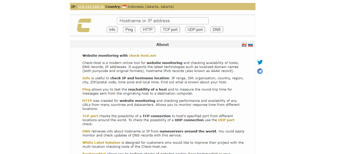Viewport: 338px width, 154px height.
Task: Follow the UDP port link in the paragraph
Action: (226, 120)
